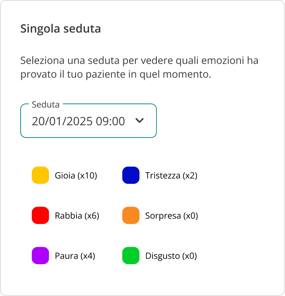
Task: Select the orange Sorpresa color square
Action: 131,216
